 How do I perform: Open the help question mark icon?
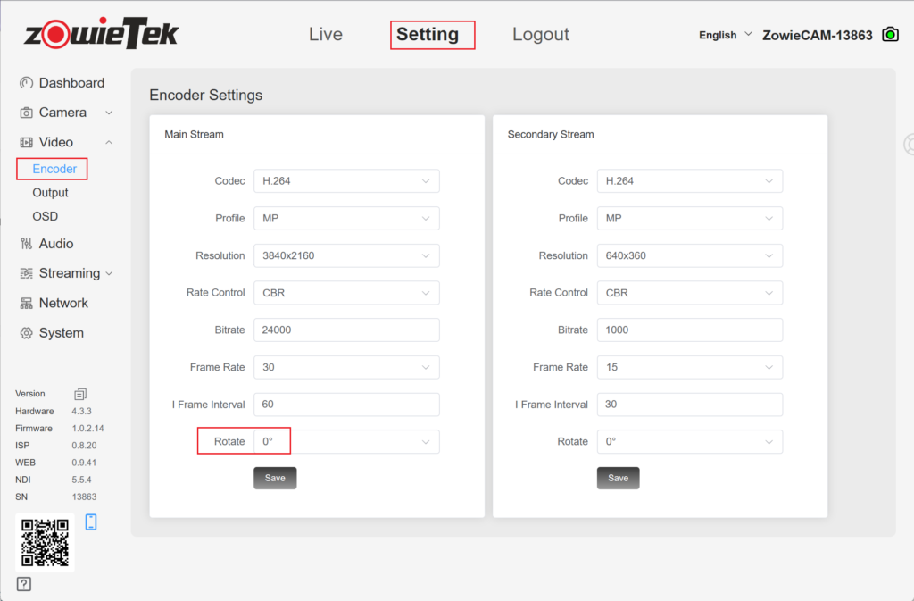pos(24,584)
